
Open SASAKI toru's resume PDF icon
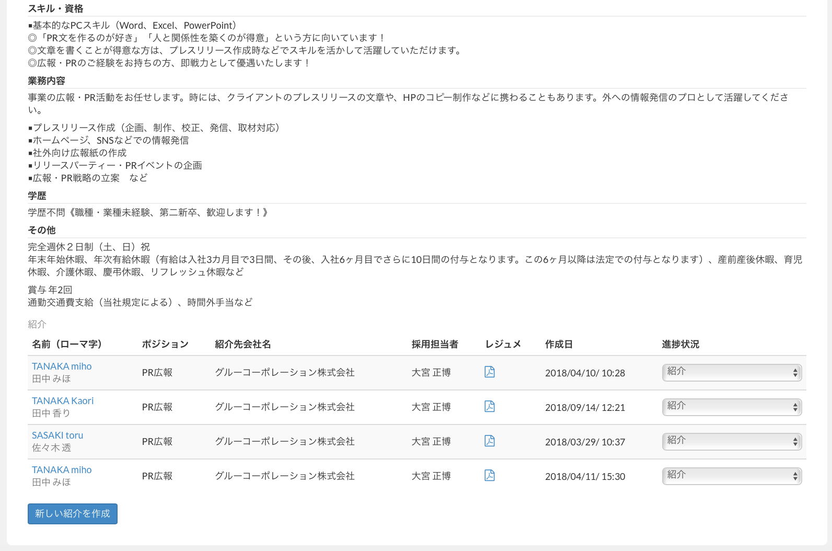pyautogui.click(x=489, y=441)
